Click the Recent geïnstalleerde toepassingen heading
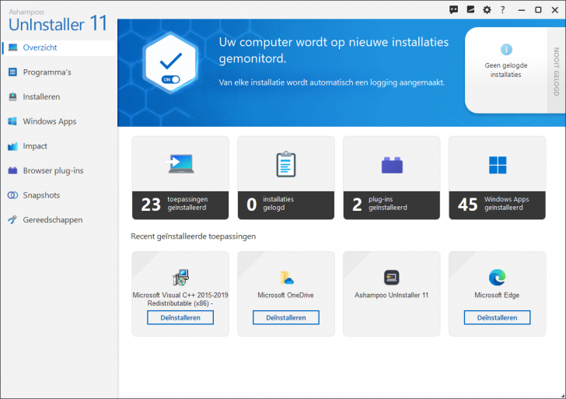 coord(193,236)
